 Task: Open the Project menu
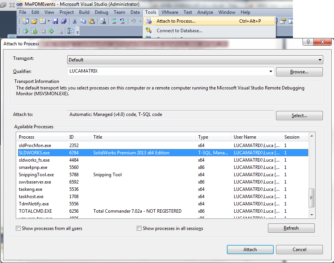pos(66,12)
